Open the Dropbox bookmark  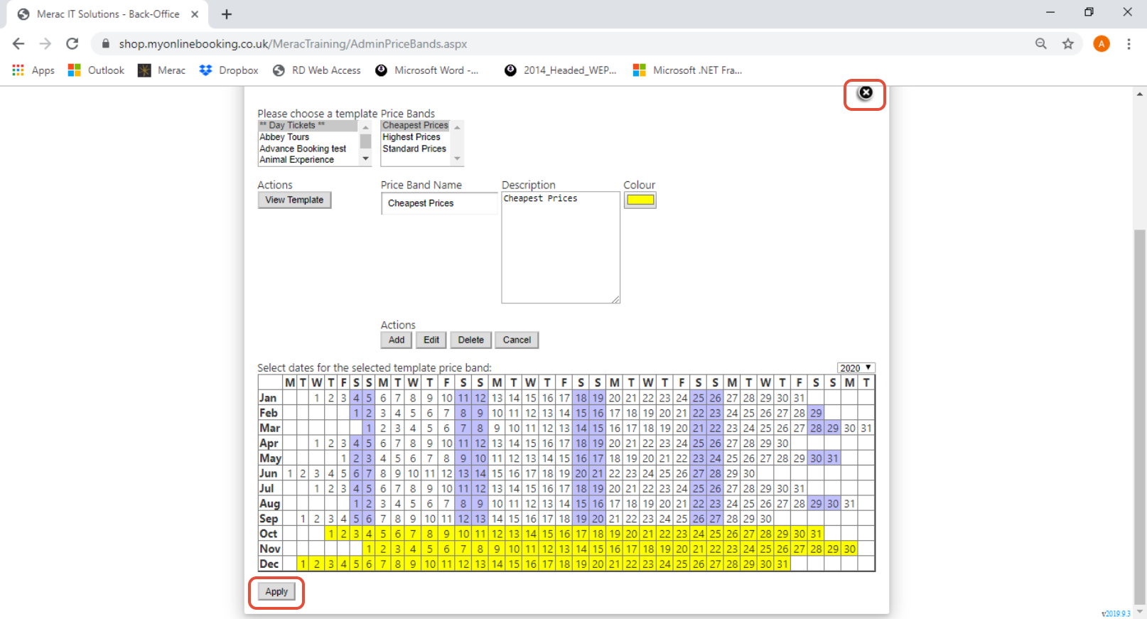229,70
